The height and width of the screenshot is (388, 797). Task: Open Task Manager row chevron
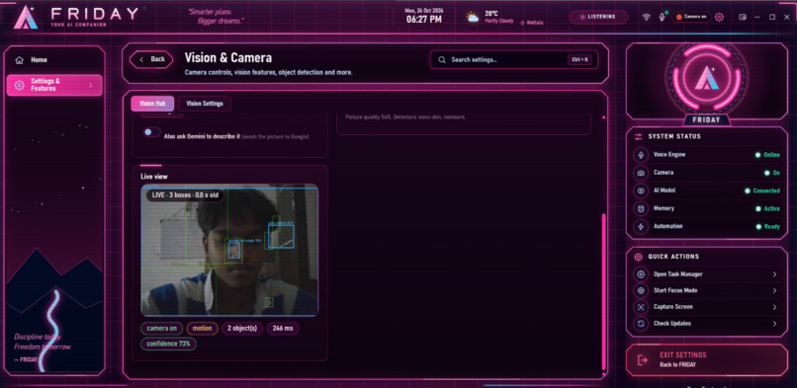(x=774, y=274)
